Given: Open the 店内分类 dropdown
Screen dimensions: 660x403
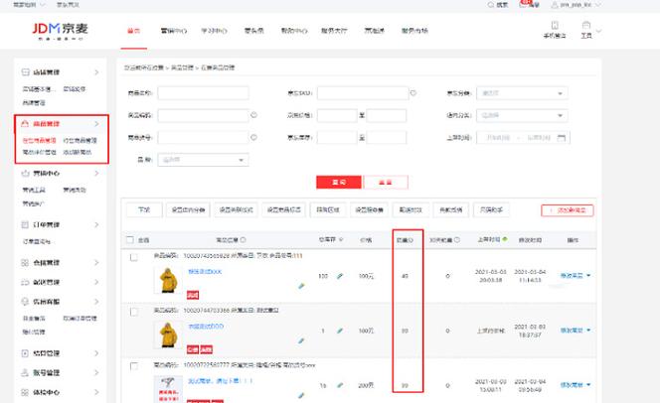Looking at the screenshot, I should pos(522,115).
